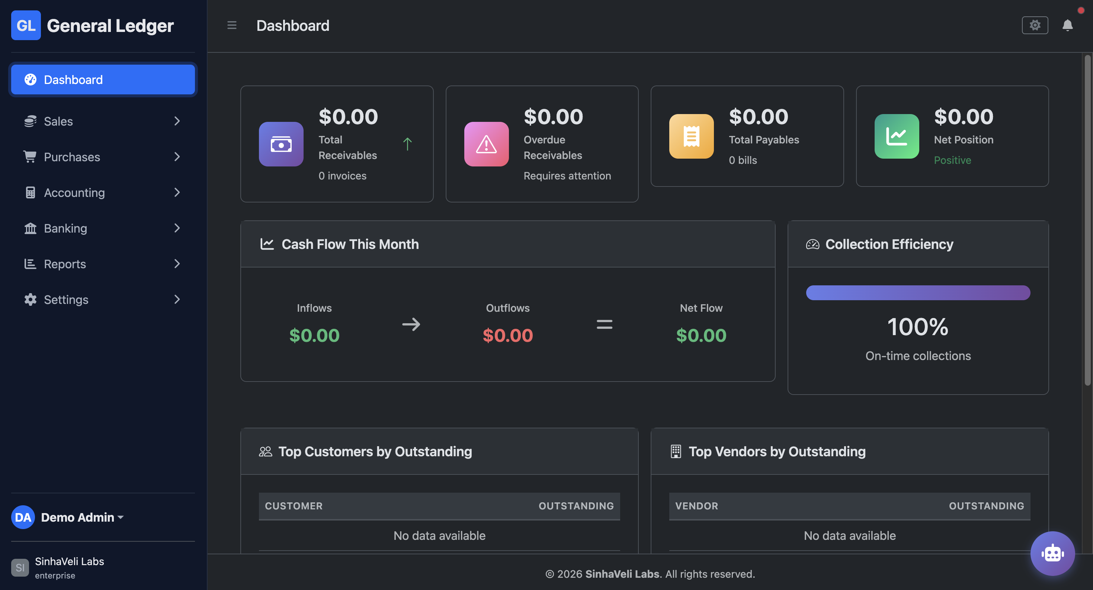Click 'No data available' under vendors table

pos(849,536)
